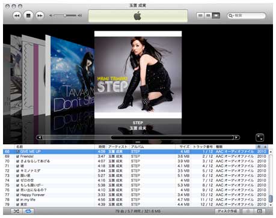The width and height of the screenshot is (276, 218).
Task: Sort by アーティスト column header
Action: (x=118, y=147)
